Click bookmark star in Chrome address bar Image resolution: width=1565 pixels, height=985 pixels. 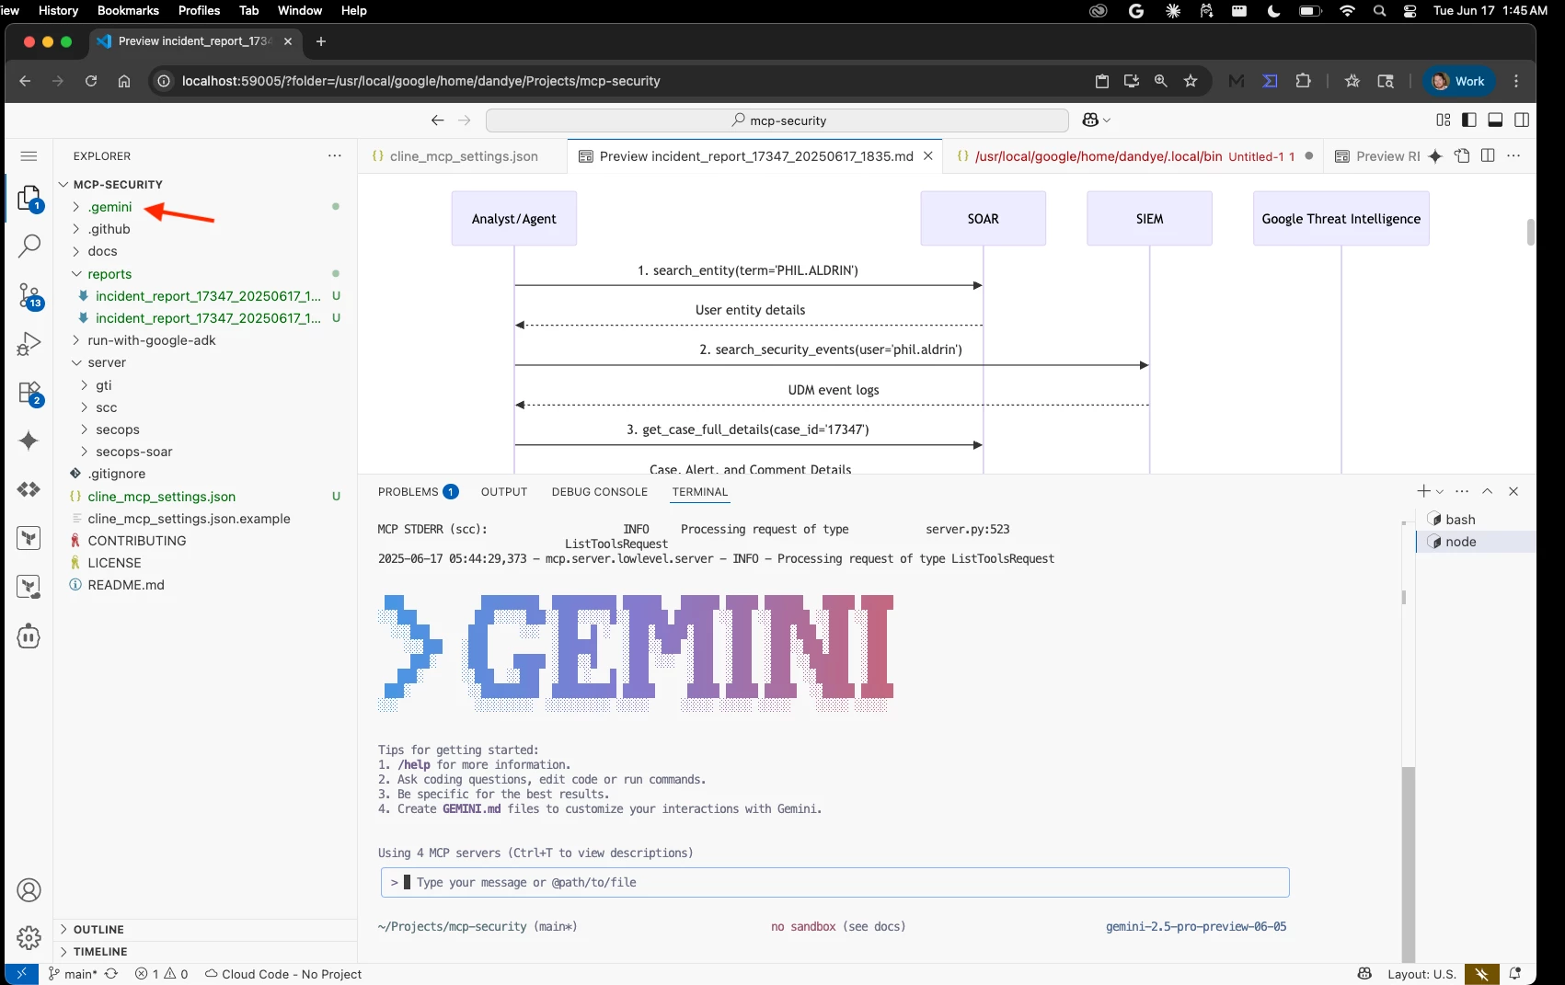(1191, 81)
